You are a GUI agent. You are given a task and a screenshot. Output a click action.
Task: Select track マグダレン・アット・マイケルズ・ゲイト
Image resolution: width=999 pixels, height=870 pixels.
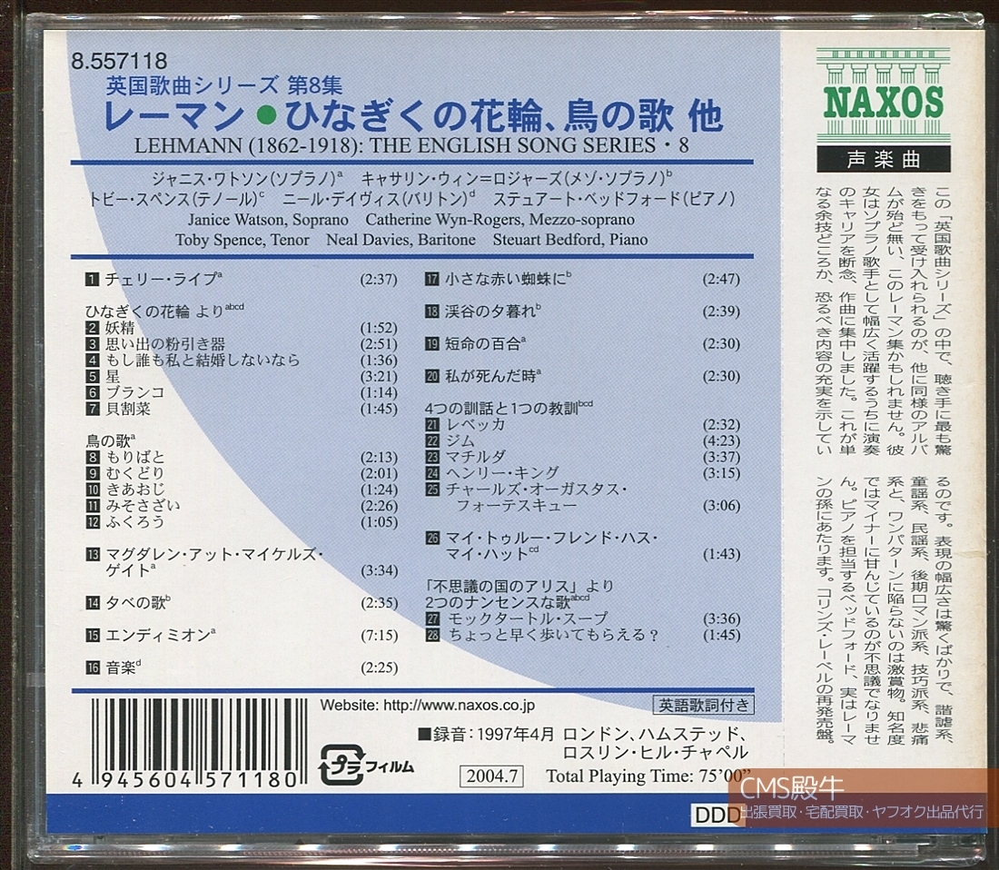214,562
